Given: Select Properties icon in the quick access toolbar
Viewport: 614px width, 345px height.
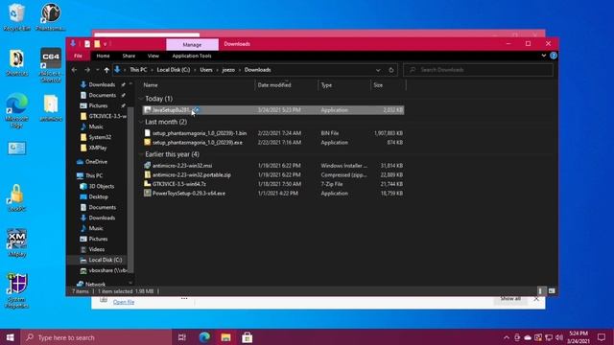Looking at the screenshot, I should click(87, 44).
